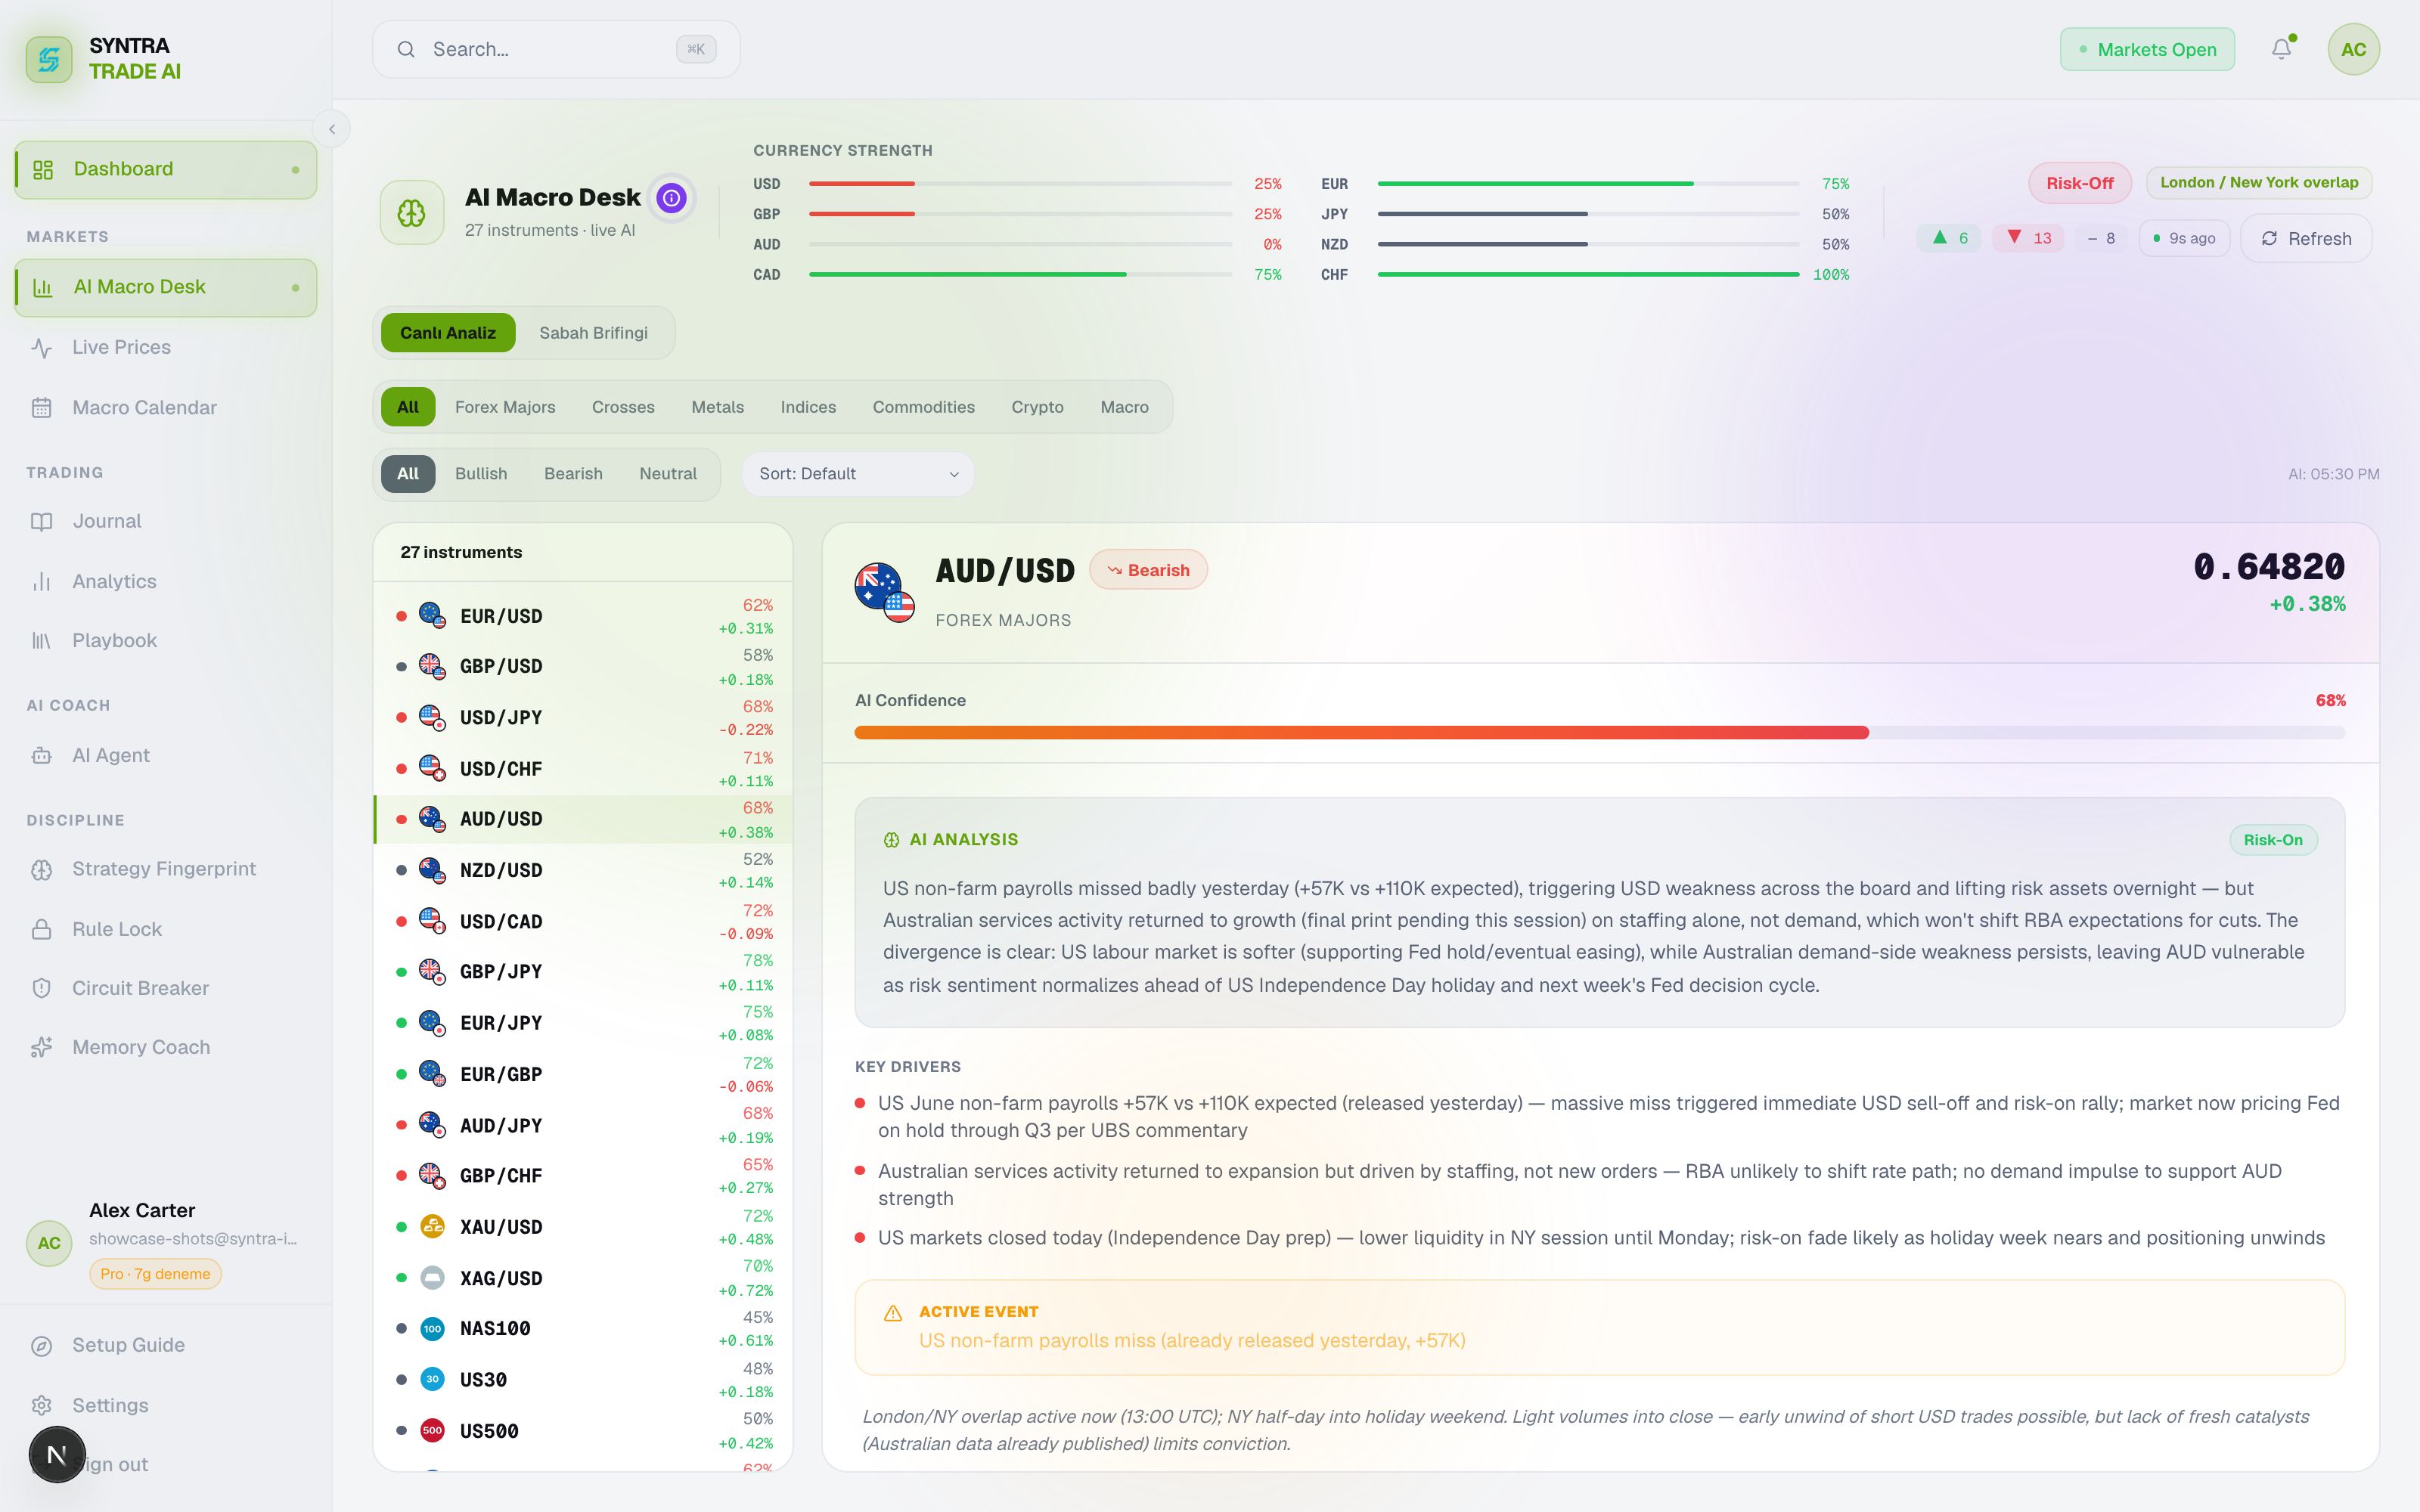The height and width of the screenshot is (1512, 2420).
Task: Click the Playbook library icon
Action: [42, 641]
